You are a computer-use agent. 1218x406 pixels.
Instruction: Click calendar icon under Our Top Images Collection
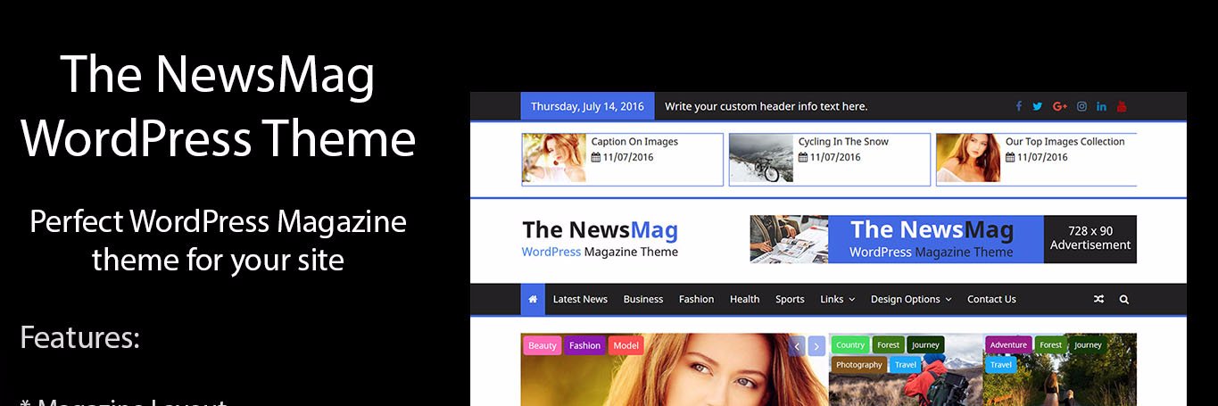tap(1010, 157)
